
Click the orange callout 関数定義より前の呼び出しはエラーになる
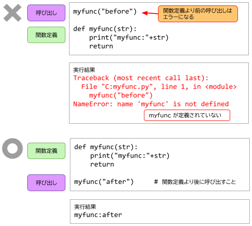(x=198, y=14)
